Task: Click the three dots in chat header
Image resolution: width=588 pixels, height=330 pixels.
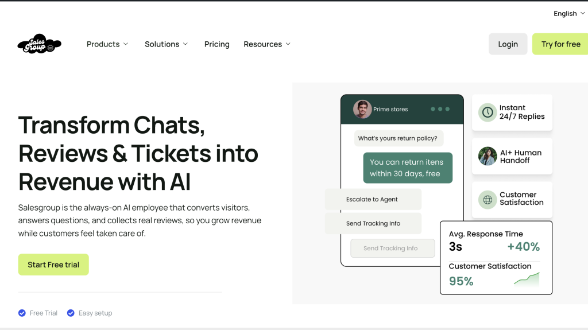Action: [440, 109]
